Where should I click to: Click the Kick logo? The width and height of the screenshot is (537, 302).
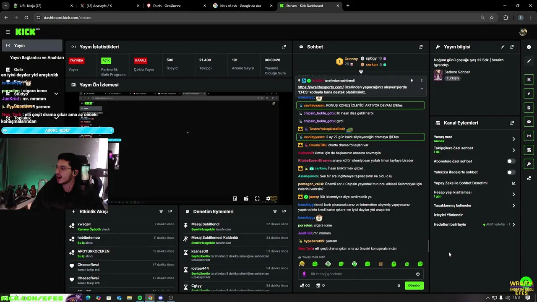[x=27, y=32]
